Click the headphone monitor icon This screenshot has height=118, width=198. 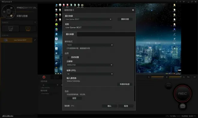click(184, 77)
